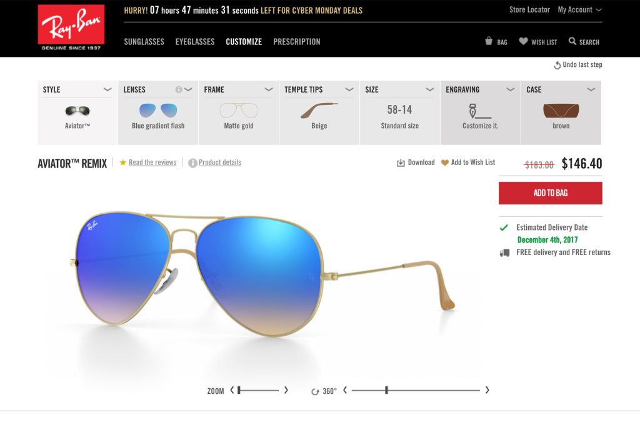
Task: Click the Zoom slider handle
Action: click(239, 390)
